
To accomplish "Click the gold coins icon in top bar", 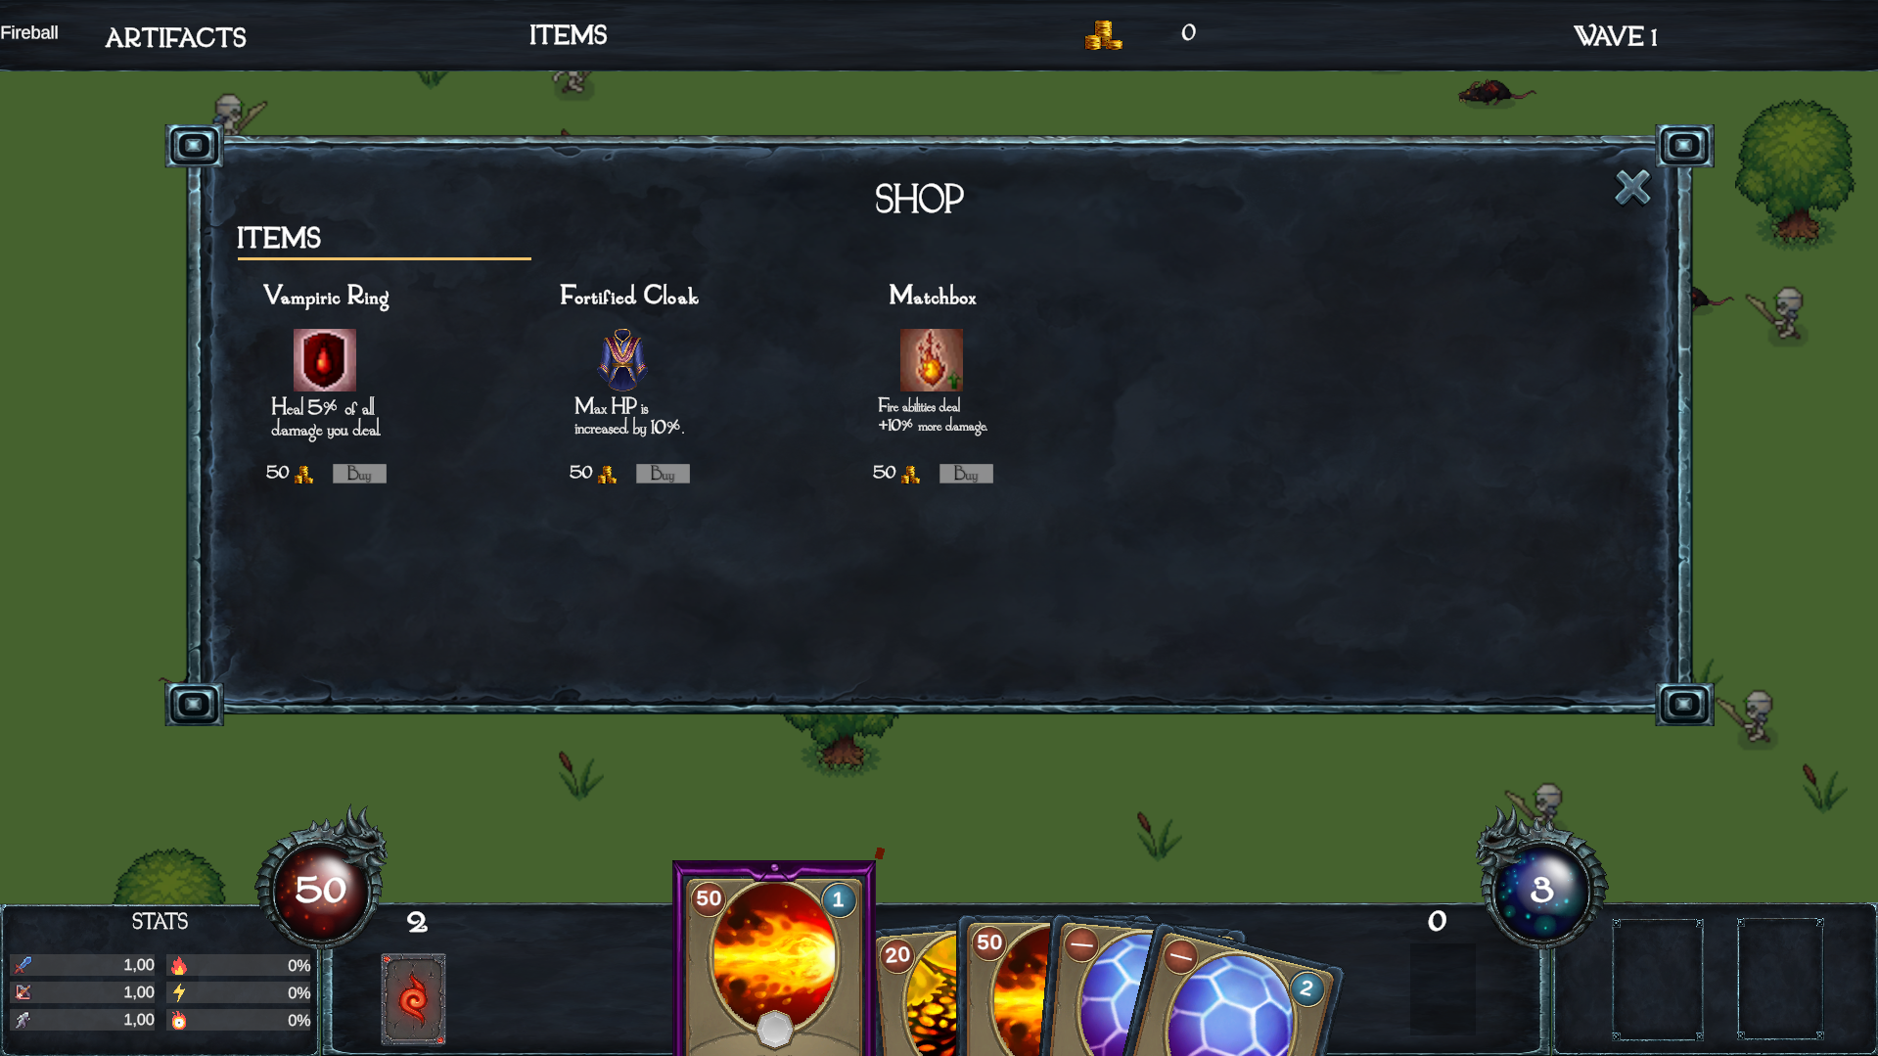I will 1103,35.
